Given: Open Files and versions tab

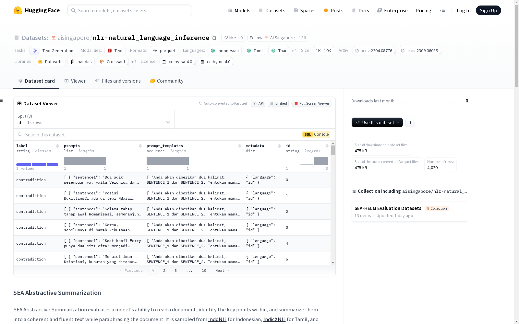Looking at the screenshot, I should click(x=118, y=81).
